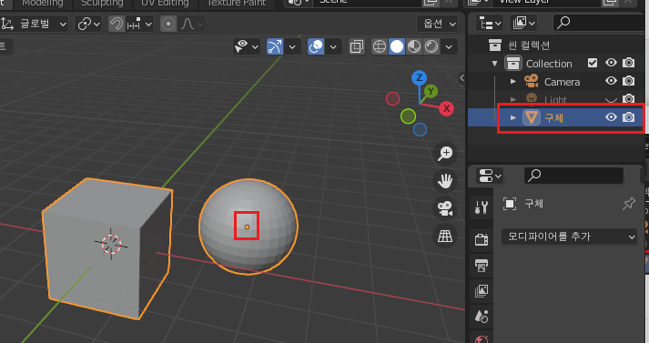Image resolution: width=649 pixels, height=343 pixels.
Task: Toggle viewport gizmos display
Action: point(275,46)
